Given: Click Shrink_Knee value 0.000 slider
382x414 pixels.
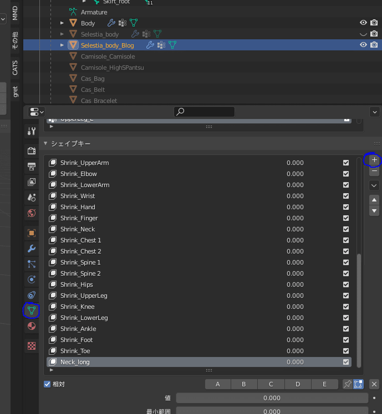Looking at the screenshot, I should (x=295, y=307).
